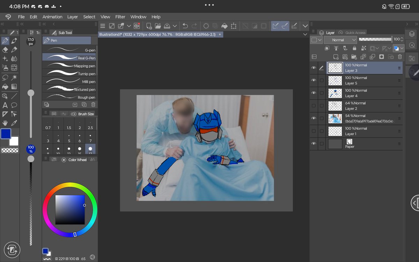Viewport: 419px width, 262px height.
Task: Click the Open file folder icon
Action: tap(158, 26)
